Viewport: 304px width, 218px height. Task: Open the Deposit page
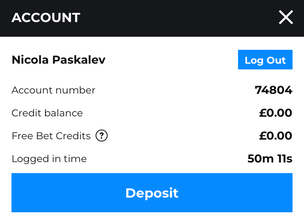152,193
